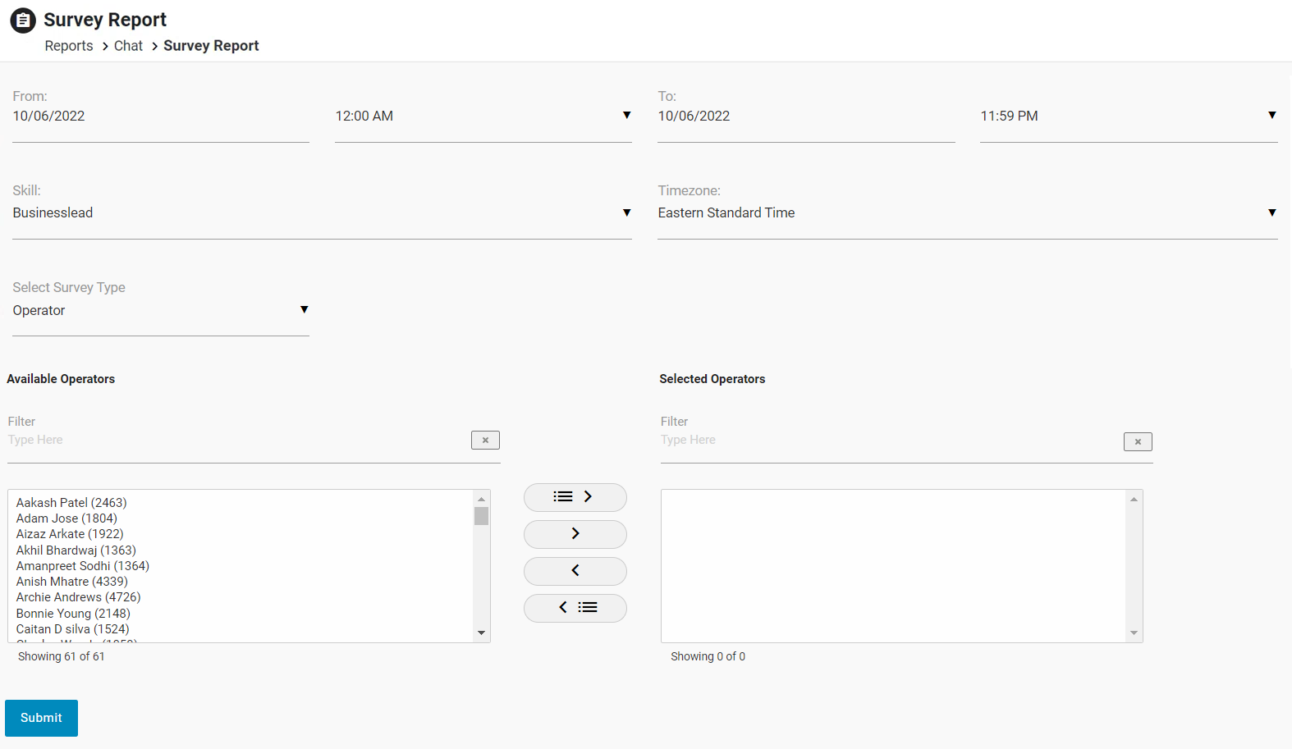
Task: Click the Survey Report clipboard icon
Action: pos(22,21)
